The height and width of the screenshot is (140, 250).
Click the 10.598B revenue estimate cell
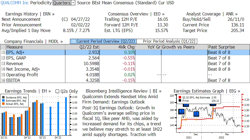[x=82, y=63]
